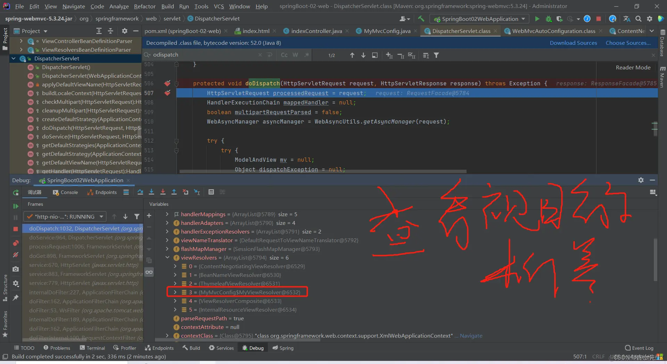Viewport: 667px width, 364px height.
Task: Toggle regex search in find bar
Action: 306,55
